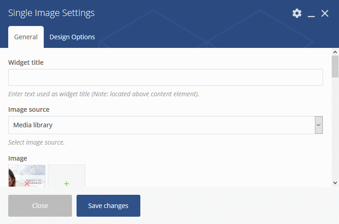Open the gear settings icon in header
Screen dimensions: 339x224
click(297, 13)
